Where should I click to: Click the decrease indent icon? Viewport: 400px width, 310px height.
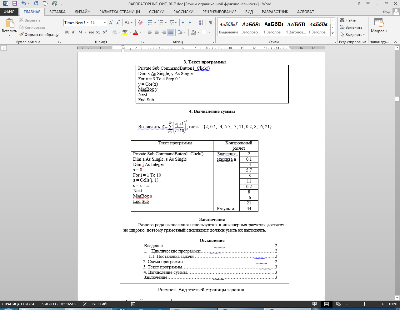click(184, 22)
